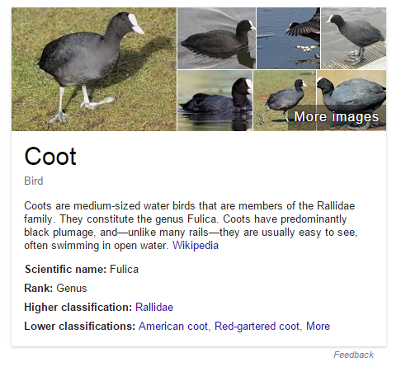This screenshot has height=367, width=401.
Task: Click the Higher classification label
Action: tap(78, 307)
